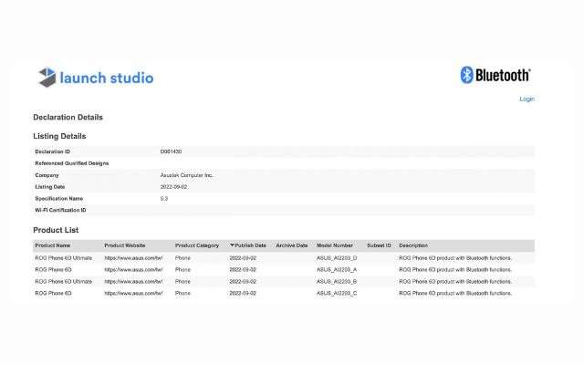
Task: Open website link in ASUS_AI2203_D row
Action: pyautogui.click(x=133, y=258)
